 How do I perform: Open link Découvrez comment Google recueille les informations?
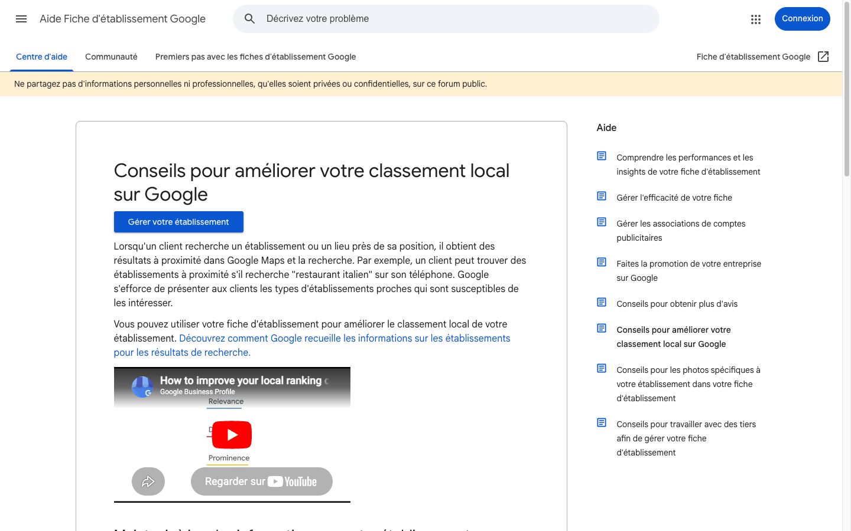(312, 345)
